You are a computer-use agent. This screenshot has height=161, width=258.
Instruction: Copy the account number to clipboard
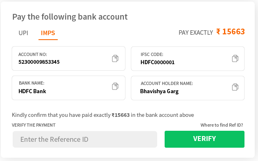[115, 58]
